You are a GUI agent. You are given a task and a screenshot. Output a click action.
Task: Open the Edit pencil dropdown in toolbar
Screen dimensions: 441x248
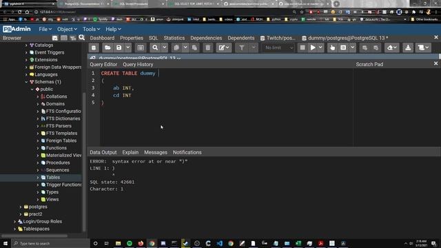coord(224,48)
